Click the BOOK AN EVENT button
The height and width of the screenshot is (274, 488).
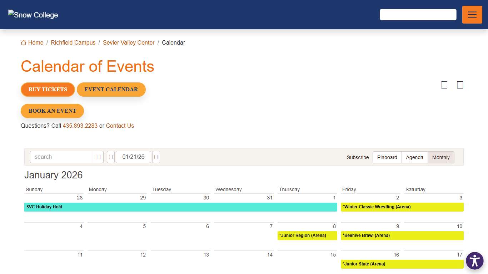pos(52,111)
